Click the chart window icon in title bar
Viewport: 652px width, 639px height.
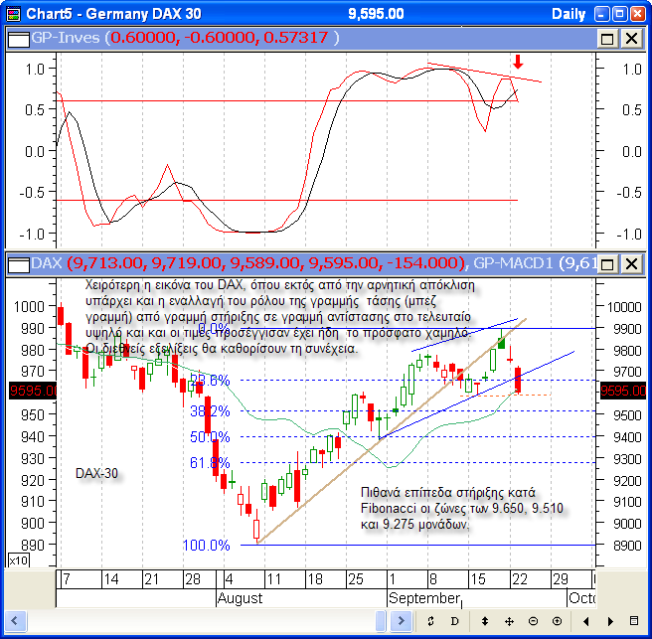pyautogui.click(x=12, y=14)
